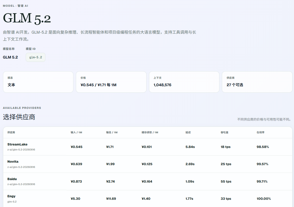Click the 输入 / 1M column header

click(x=76, y=132)
